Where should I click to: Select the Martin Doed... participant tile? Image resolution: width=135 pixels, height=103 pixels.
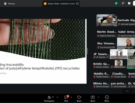pyautogui.click(x=107, y=34)
